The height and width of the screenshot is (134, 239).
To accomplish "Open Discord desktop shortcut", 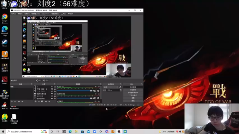I will click(14, 4).
